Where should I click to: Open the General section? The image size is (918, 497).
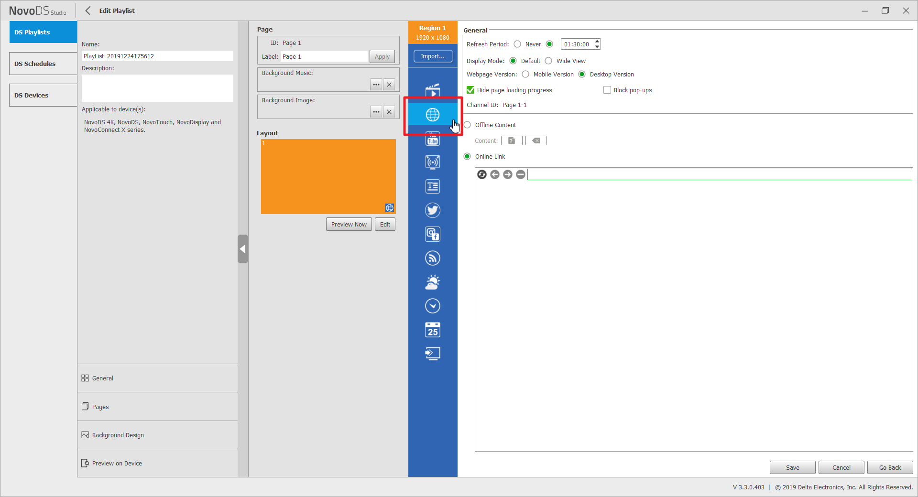(x=157, y=378)
